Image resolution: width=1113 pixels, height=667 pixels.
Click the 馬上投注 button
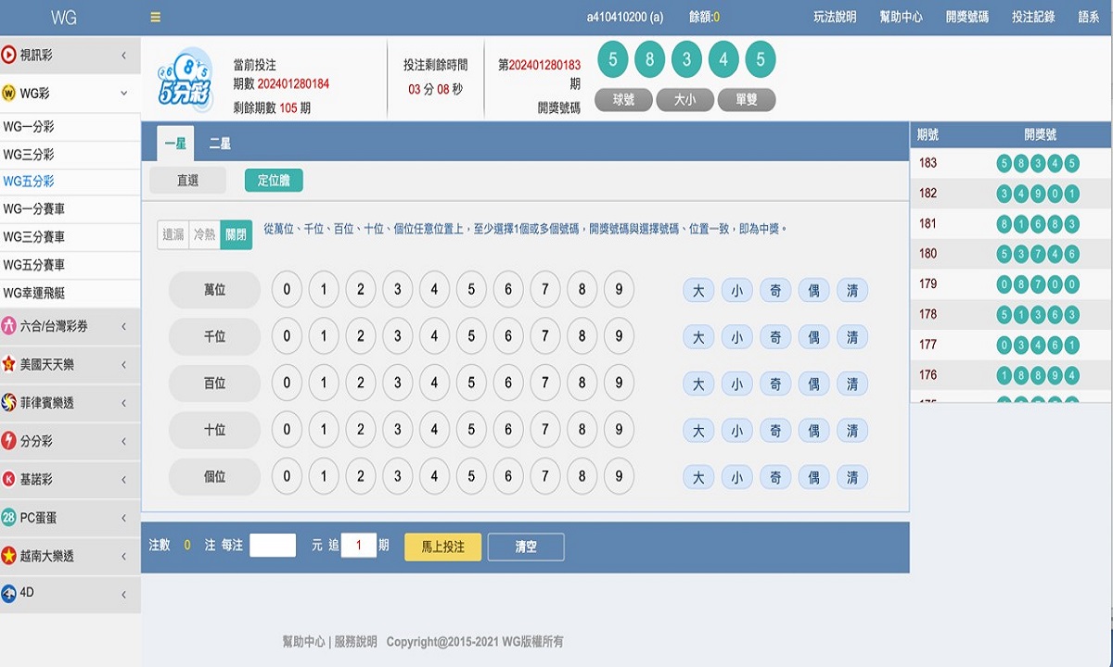pos(442,547)
